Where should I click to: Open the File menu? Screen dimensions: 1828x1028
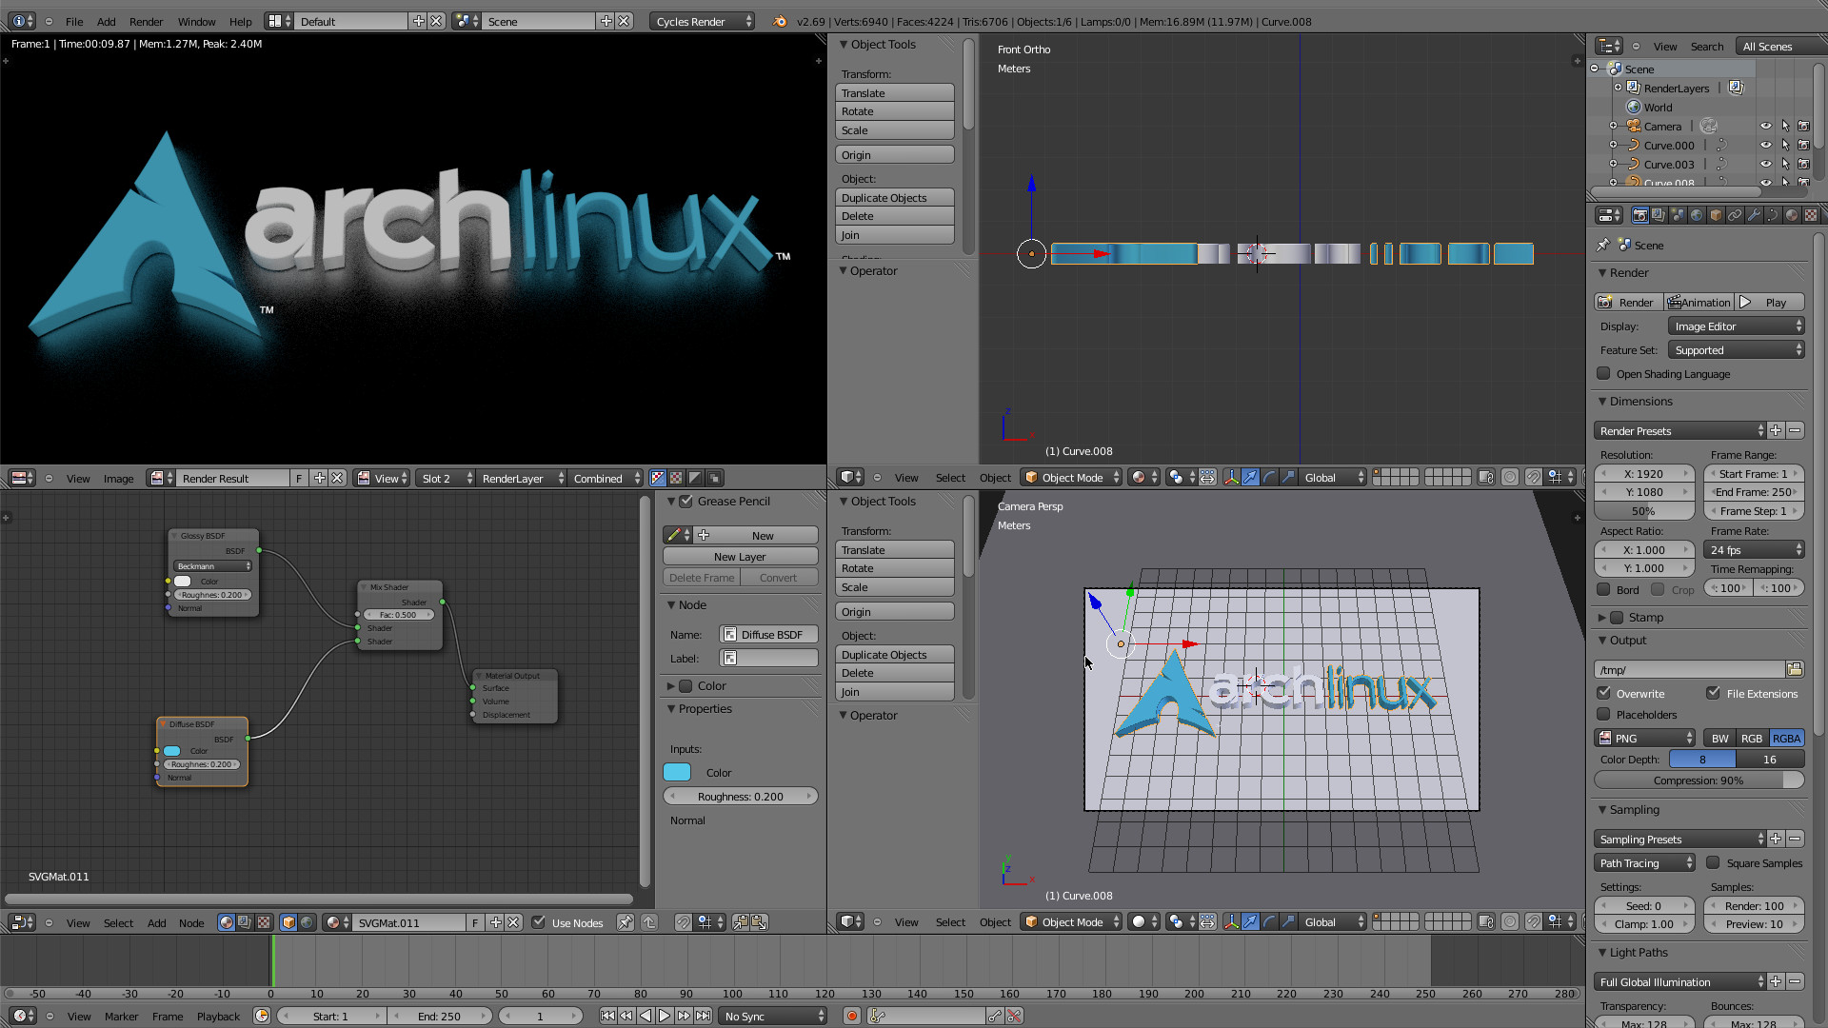(x=74, y=21)
